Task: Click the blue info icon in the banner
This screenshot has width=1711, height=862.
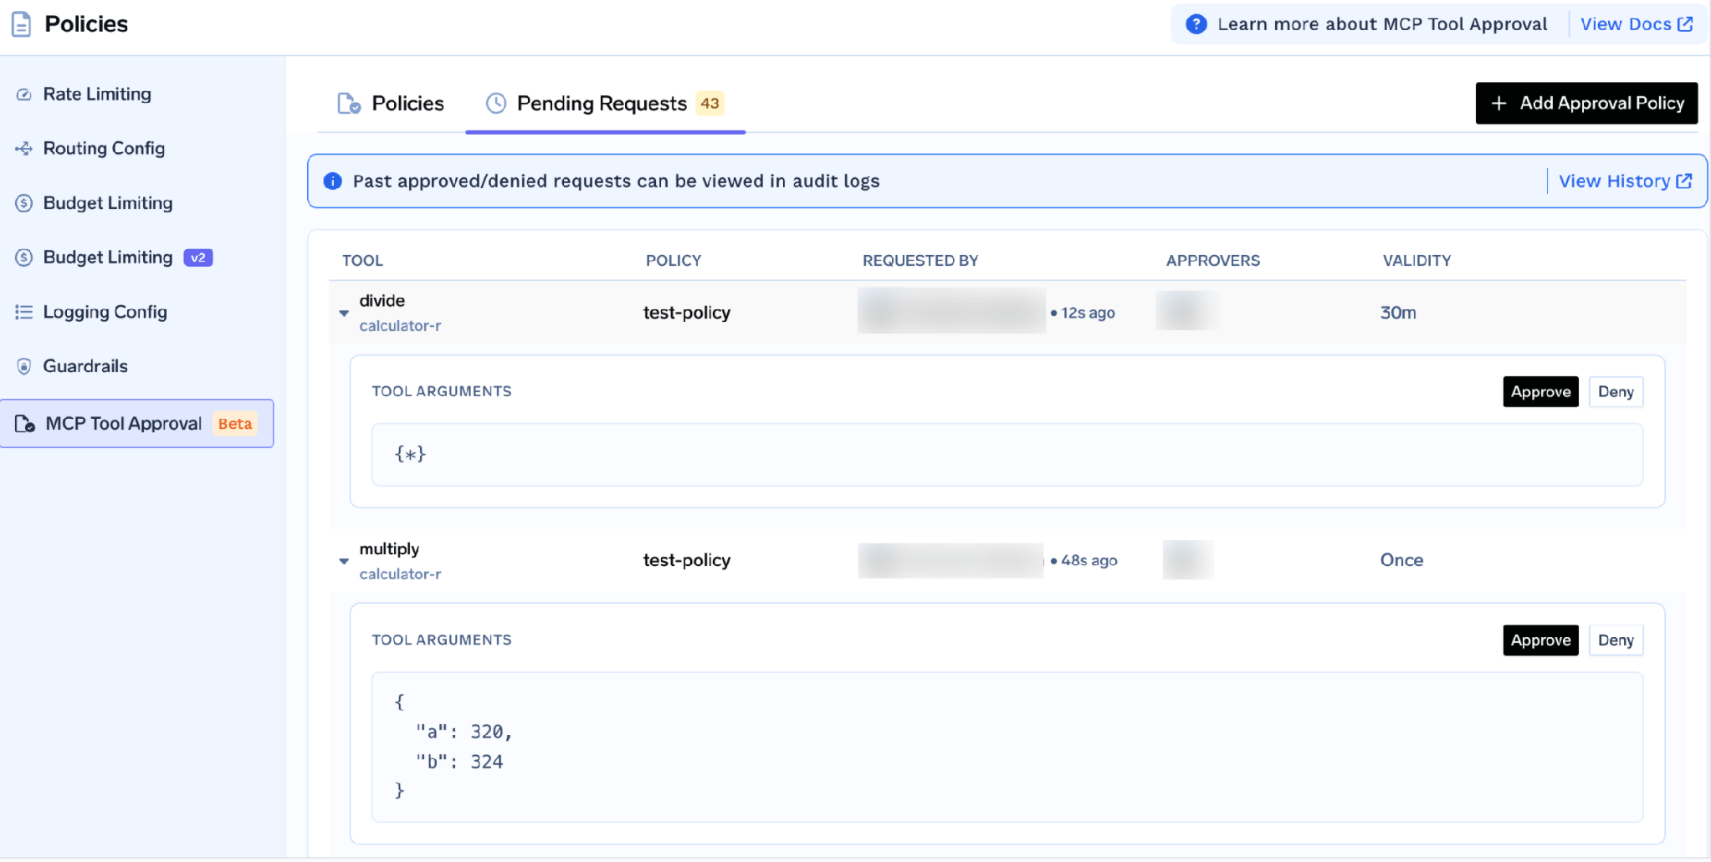Action: 332,181
